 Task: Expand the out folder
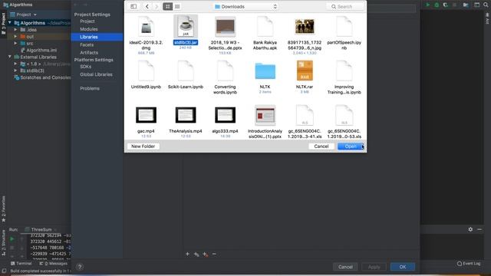coord(15,37)
